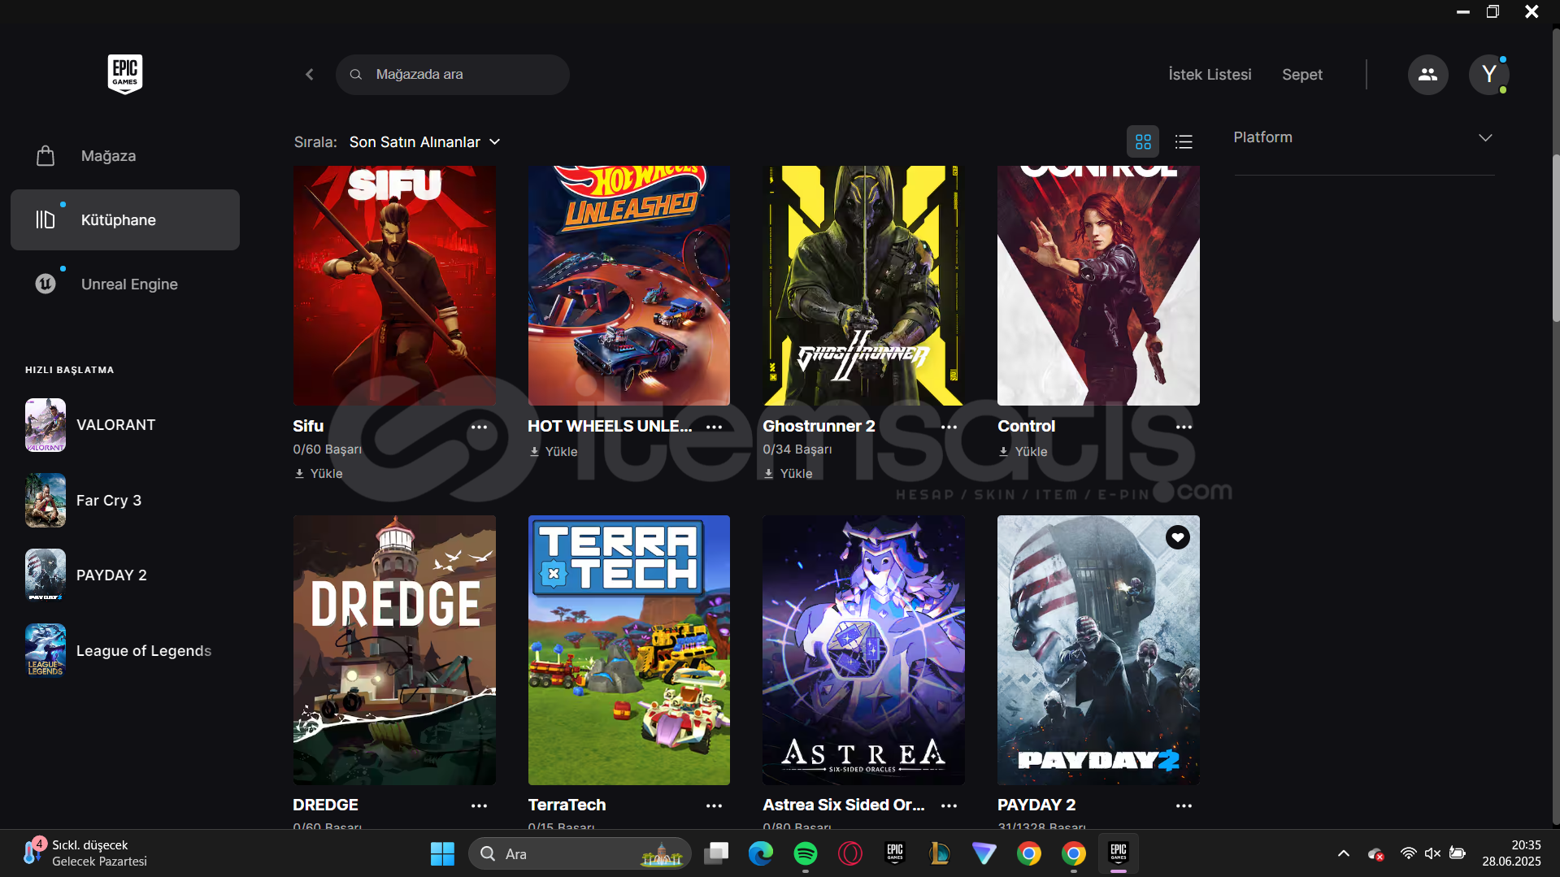Open Mağaza in the sidebar
Image resolution: width=1560 pixels, height=877 pixels.
[x=125, y=156]
